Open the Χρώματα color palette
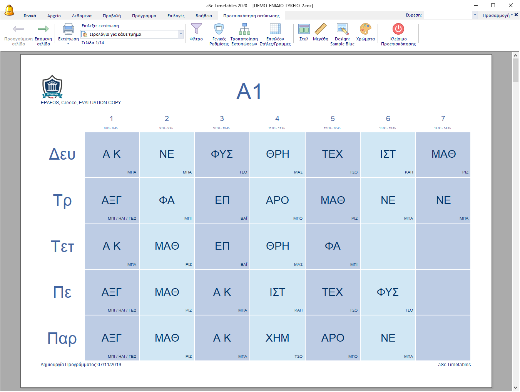The image size is (520, 392). (365, 29)
